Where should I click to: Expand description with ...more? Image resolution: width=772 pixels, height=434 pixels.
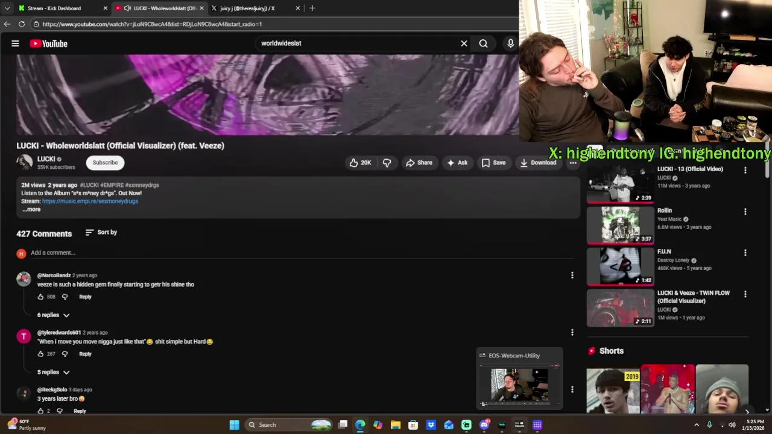tap(31, 210)
